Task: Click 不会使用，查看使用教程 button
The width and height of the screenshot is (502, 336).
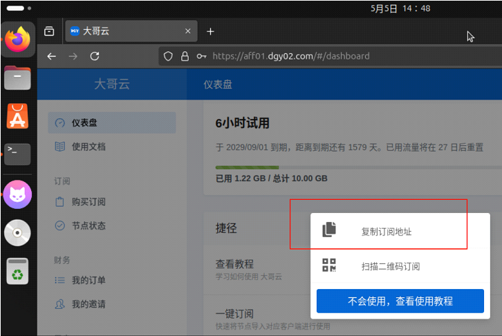Action: pos(400,301)
